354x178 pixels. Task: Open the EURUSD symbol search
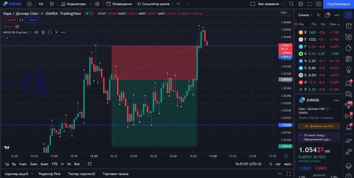(13, 4)
